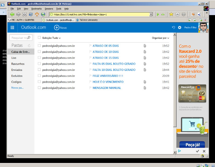Check the ATRASO DE 15 DIAS message
This screenshot has width=215, height=167.
click(x=39, y=57)
